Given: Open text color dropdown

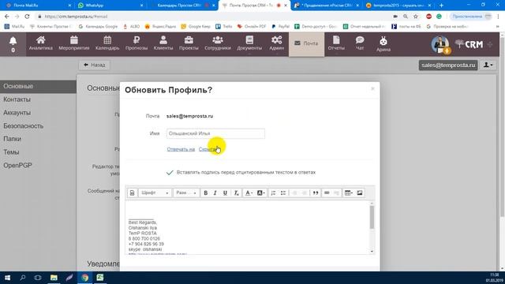Looking at the screenshot, I should pyautogui.click(x=249, y=192).
